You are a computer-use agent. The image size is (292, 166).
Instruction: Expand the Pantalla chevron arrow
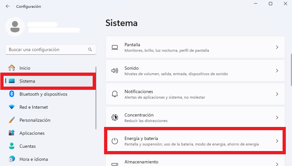277,47
